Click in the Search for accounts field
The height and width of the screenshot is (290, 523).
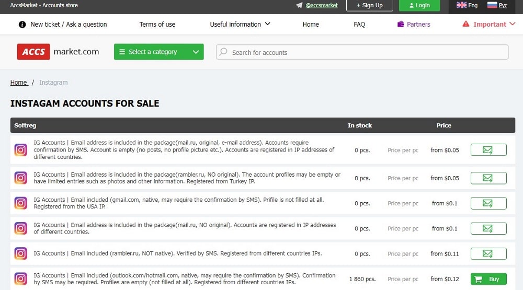362,52
